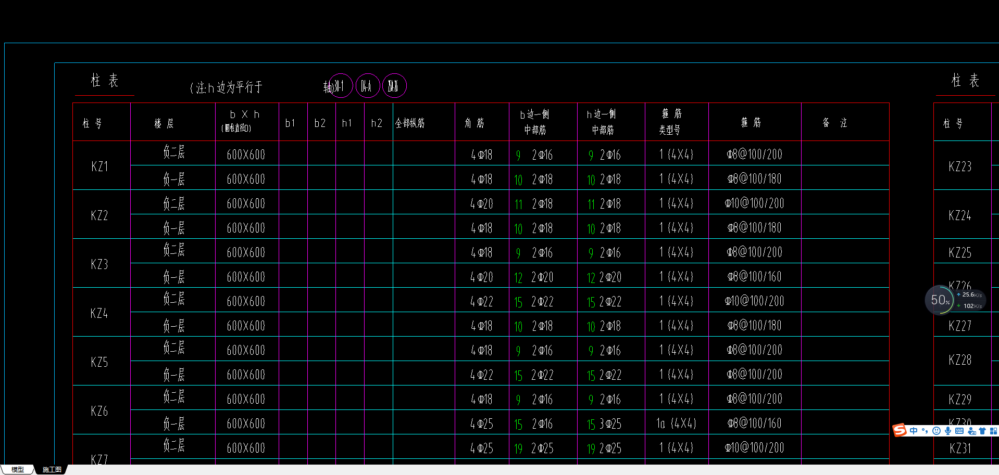This screenshot has height=475, width=999.
Task: Select the note text 注:h边为平行于
Action: 226,87
